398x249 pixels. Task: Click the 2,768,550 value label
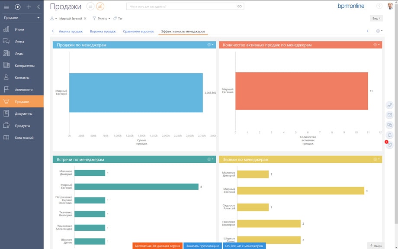point(210,93)
